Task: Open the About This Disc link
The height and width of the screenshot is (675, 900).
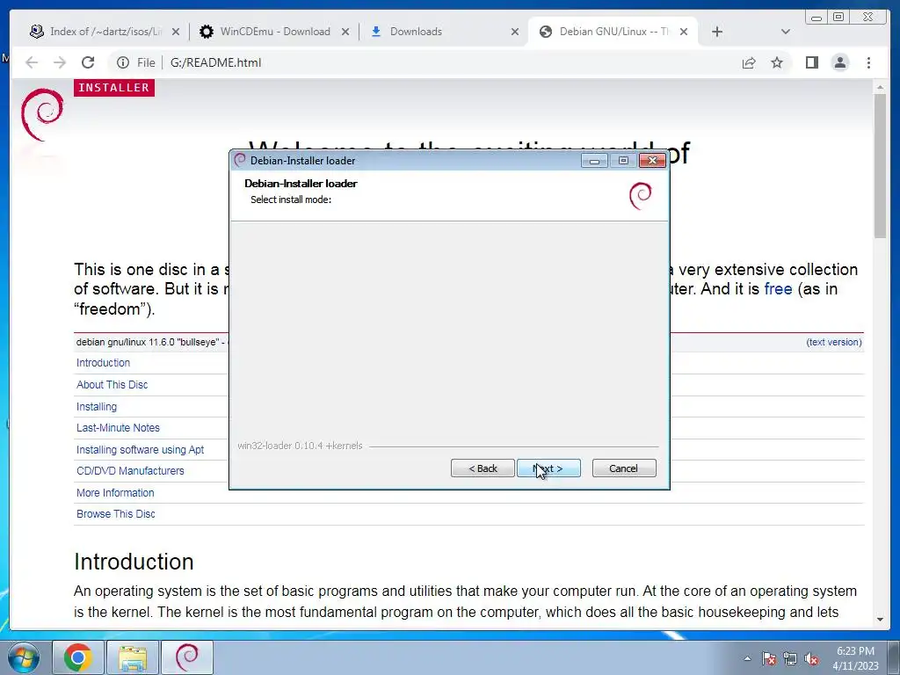Action: click(x=112, y=385)
